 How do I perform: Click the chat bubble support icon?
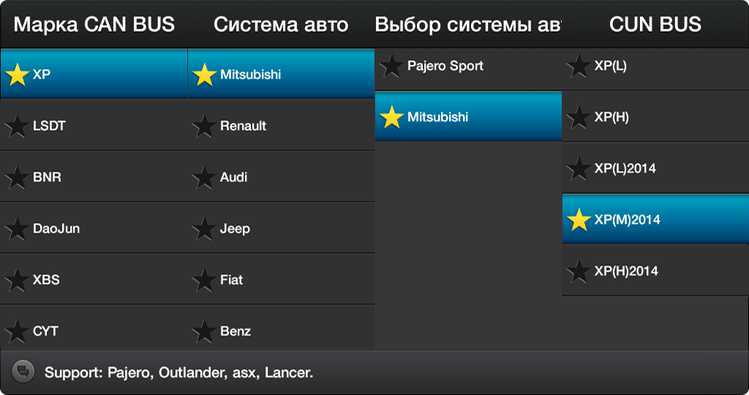(x=23, y=371)
